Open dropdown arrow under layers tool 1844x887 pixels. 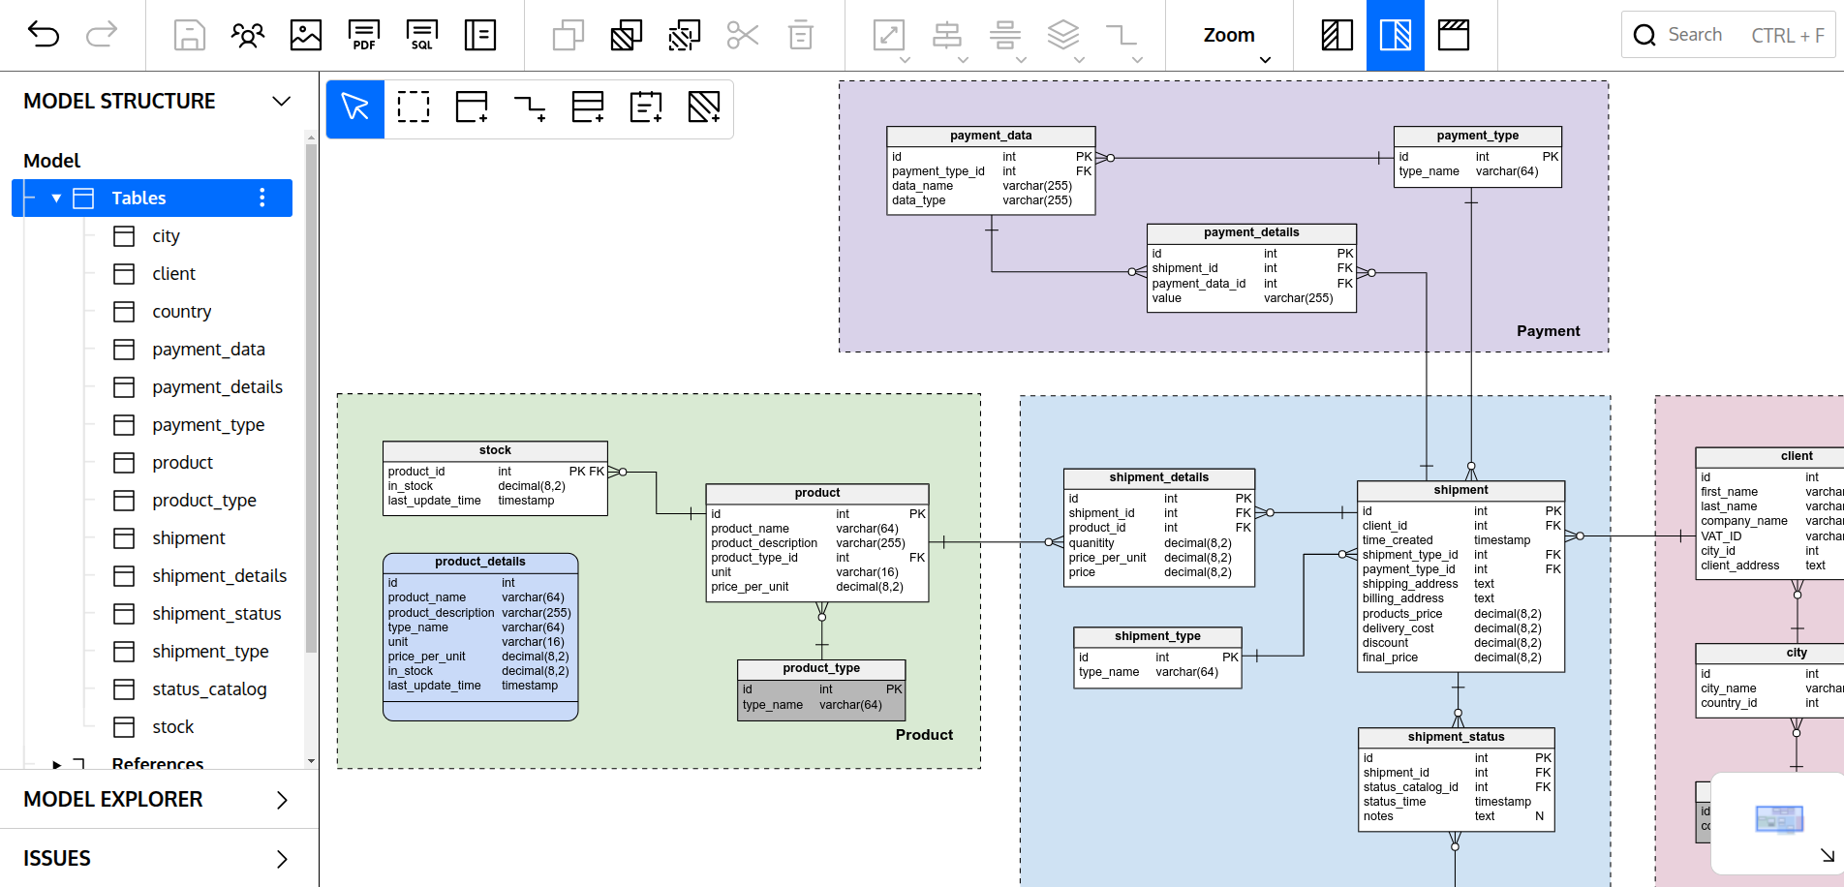click(1079, 60)
